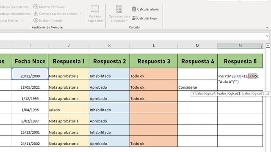This screenshot has width=271, height=152.
Task: Click valor_lógico1 in the formula tooltip
Action: click(x=205, y=94)
